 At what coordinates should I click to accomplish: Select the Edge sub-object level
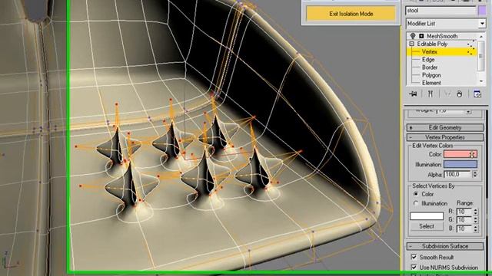coord(428,60)
